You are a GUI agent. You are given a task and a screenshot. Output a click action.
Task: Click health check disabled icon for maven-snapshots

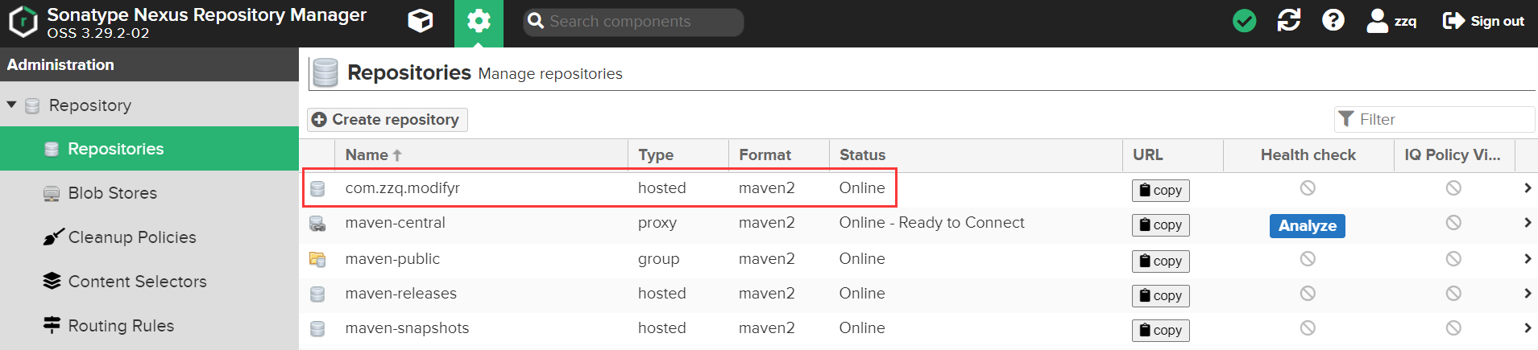pyautogui.click(x=1308, y=328)
